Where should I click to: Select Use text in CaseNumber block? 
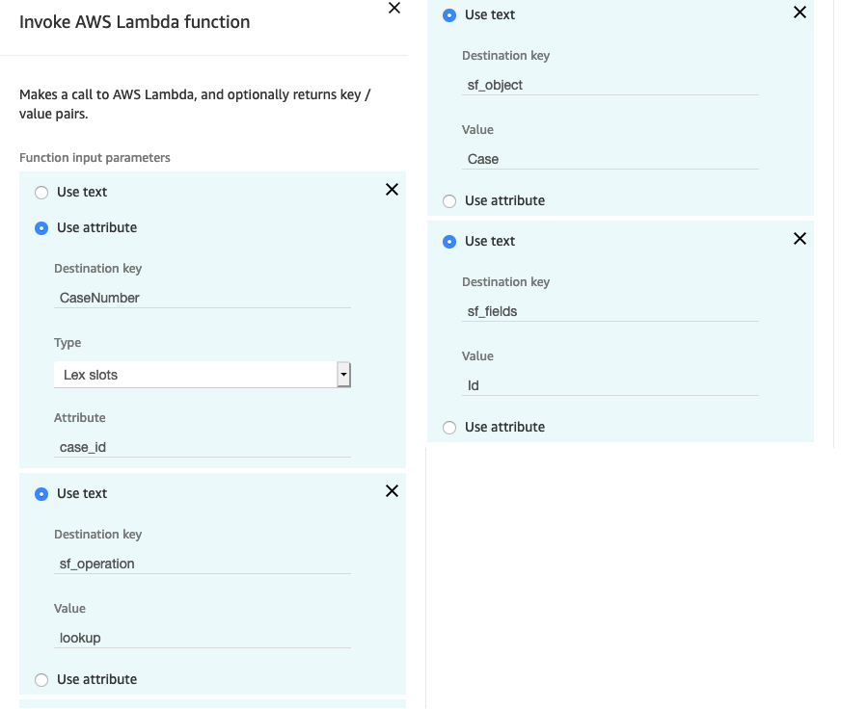[x=41, y=193]
